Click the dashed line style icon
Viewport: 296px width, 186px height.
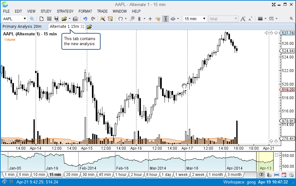[x=271, y=19]
